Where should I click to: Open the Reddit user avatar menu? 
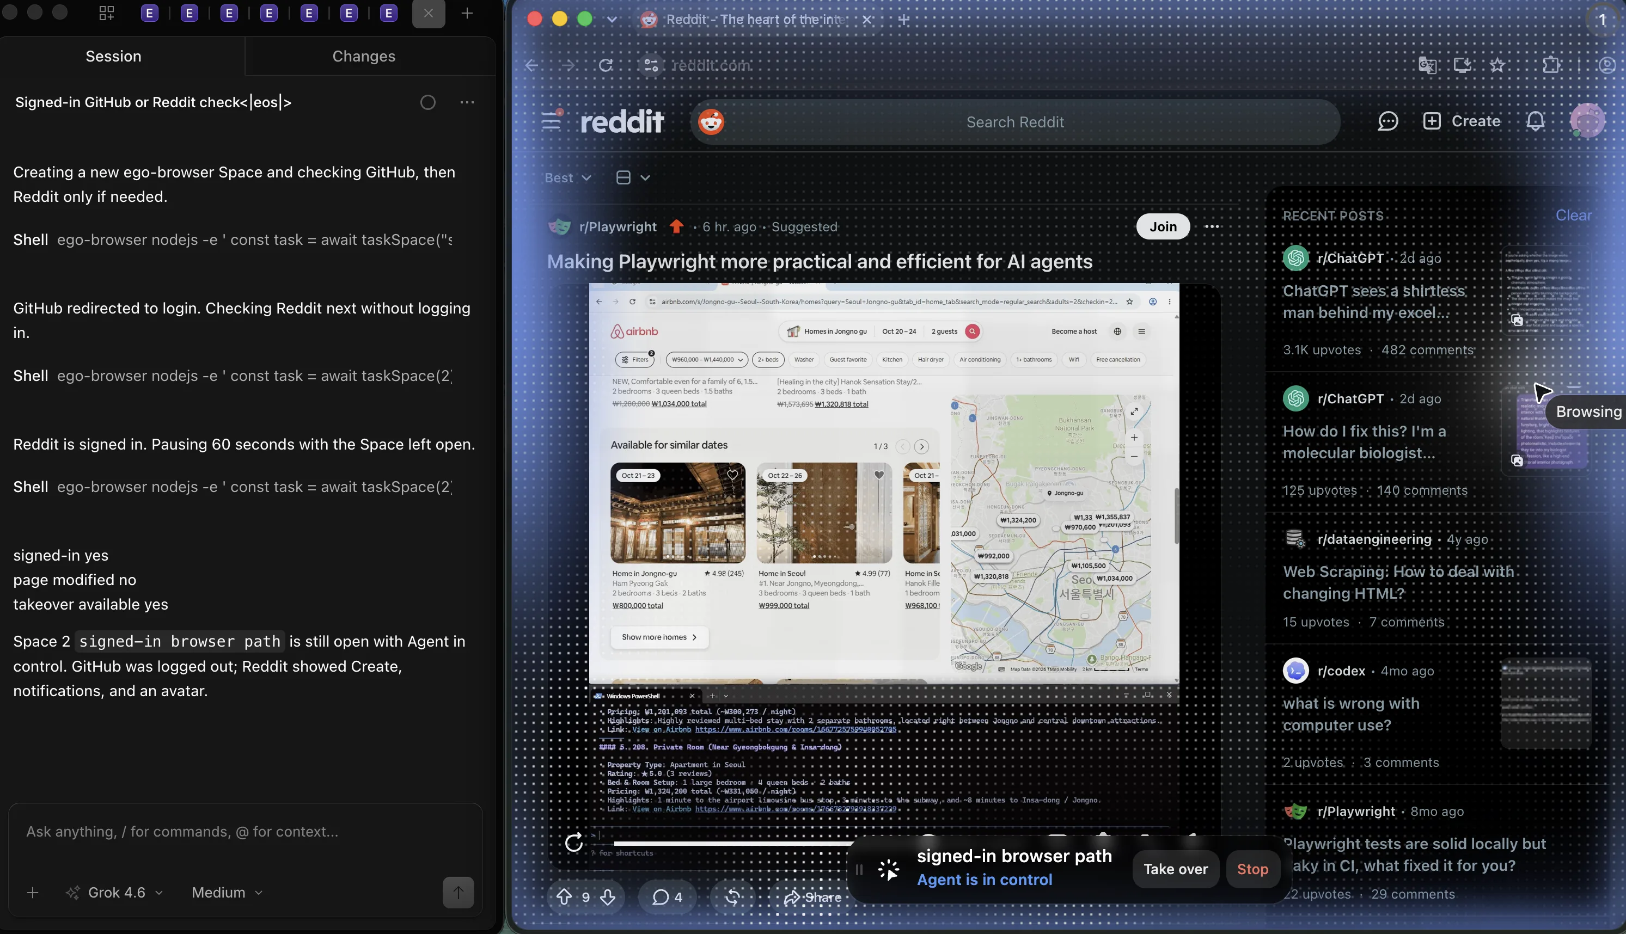[1587, 121]
